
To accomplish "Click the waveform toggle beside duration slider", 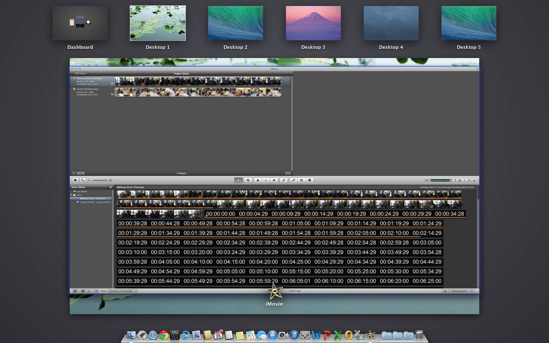I will (x=445, y=291).
